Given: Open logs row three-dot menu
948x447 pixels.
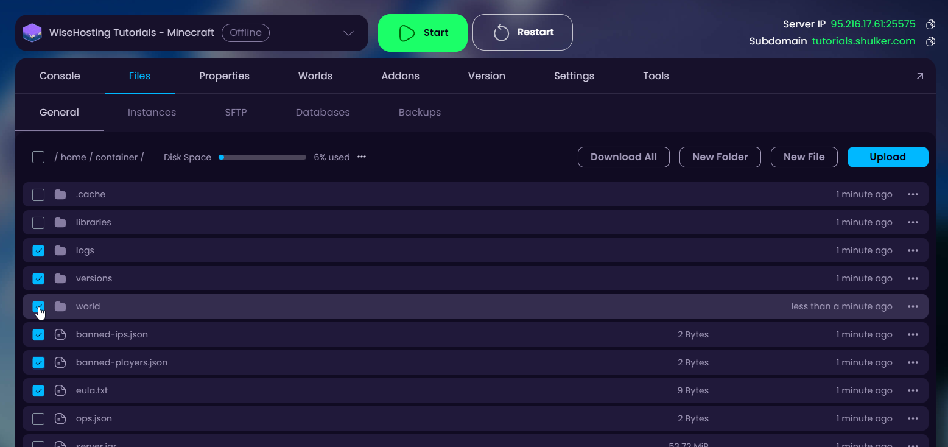Looking at the screenshot, I should pos(913,250).
